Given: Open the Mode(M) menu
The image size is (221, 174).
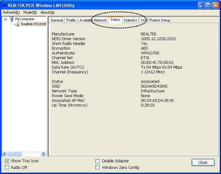Looking at the screenshot, I should tap(30, 12).
